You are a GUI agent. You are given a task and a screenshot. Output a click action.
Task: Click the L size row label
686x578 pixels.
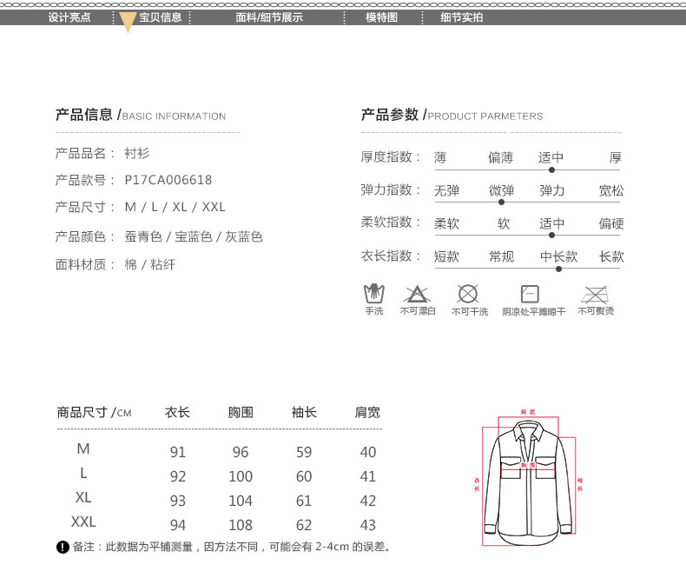tap(83, 473)
